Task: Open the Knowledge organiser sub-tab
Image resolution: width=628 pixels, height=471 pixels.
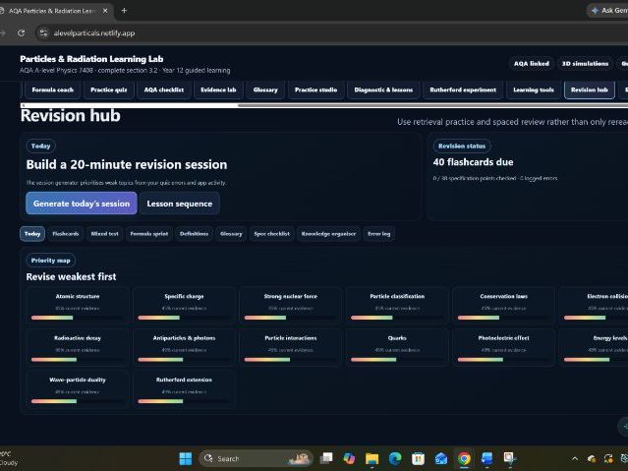Action: tap(328, 234)
